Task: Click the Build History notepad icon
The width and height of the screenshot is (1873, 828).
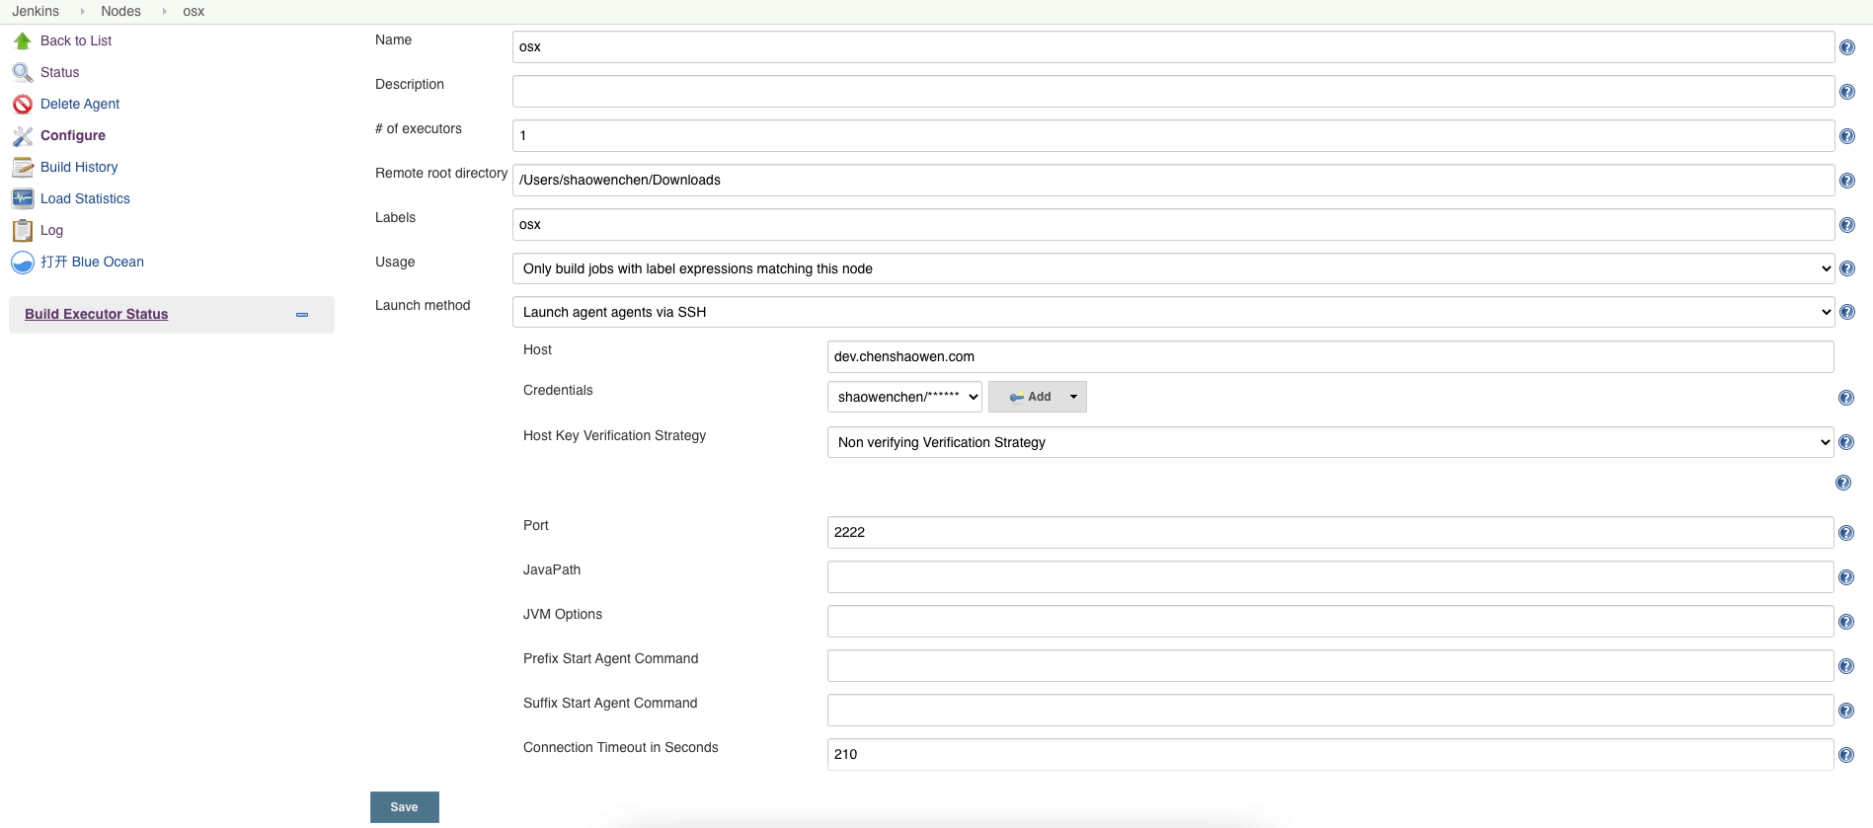Action: point(22,167)
